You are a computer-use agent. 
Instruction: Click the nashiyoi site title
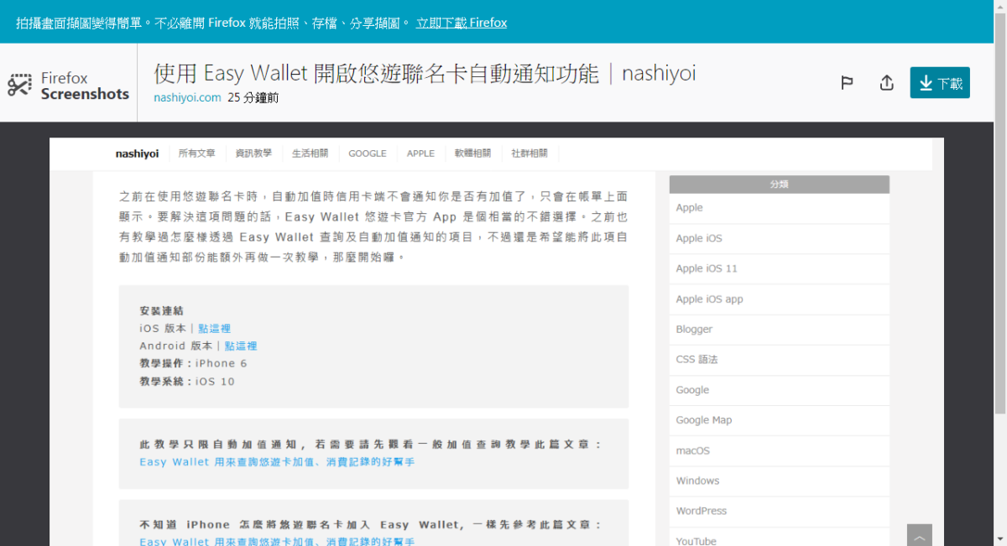(x=137, y=153)
